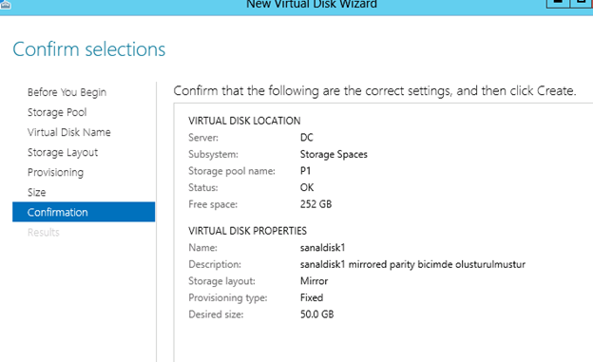Open the Storage Pool wizard step
The image size is (593, 362).
tap(57, 112)
